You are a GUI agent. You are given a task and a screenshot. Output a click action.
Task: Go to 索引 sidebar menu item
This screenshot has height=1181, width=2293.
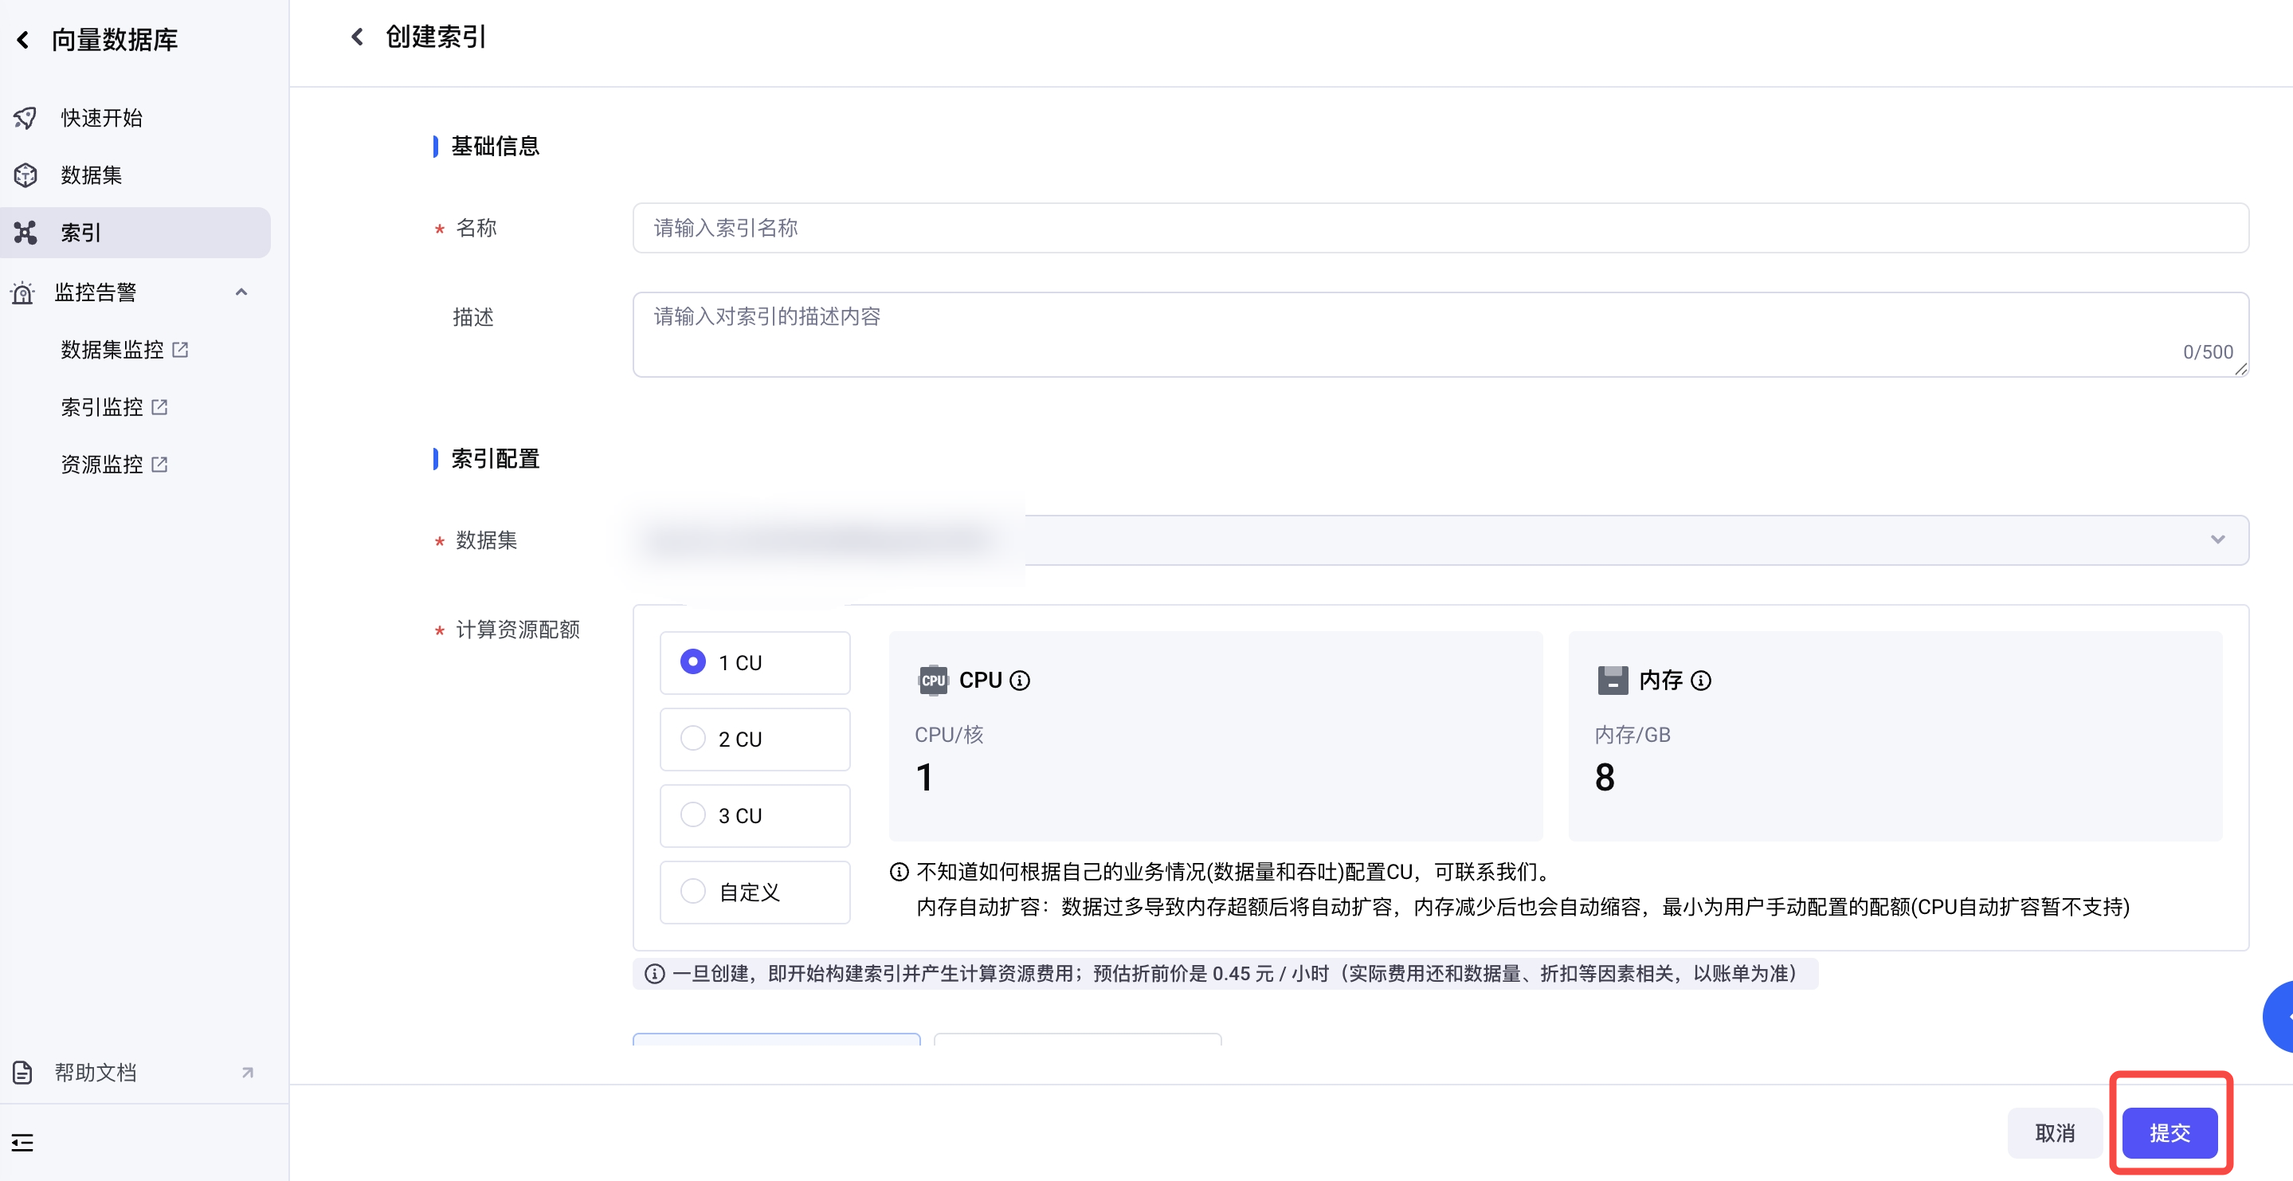(80, 233)
